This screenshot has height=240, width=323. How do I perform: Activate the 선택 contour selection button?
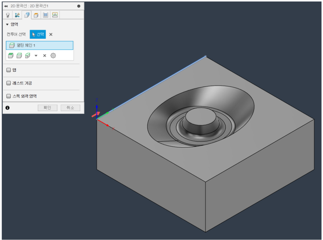38,34
